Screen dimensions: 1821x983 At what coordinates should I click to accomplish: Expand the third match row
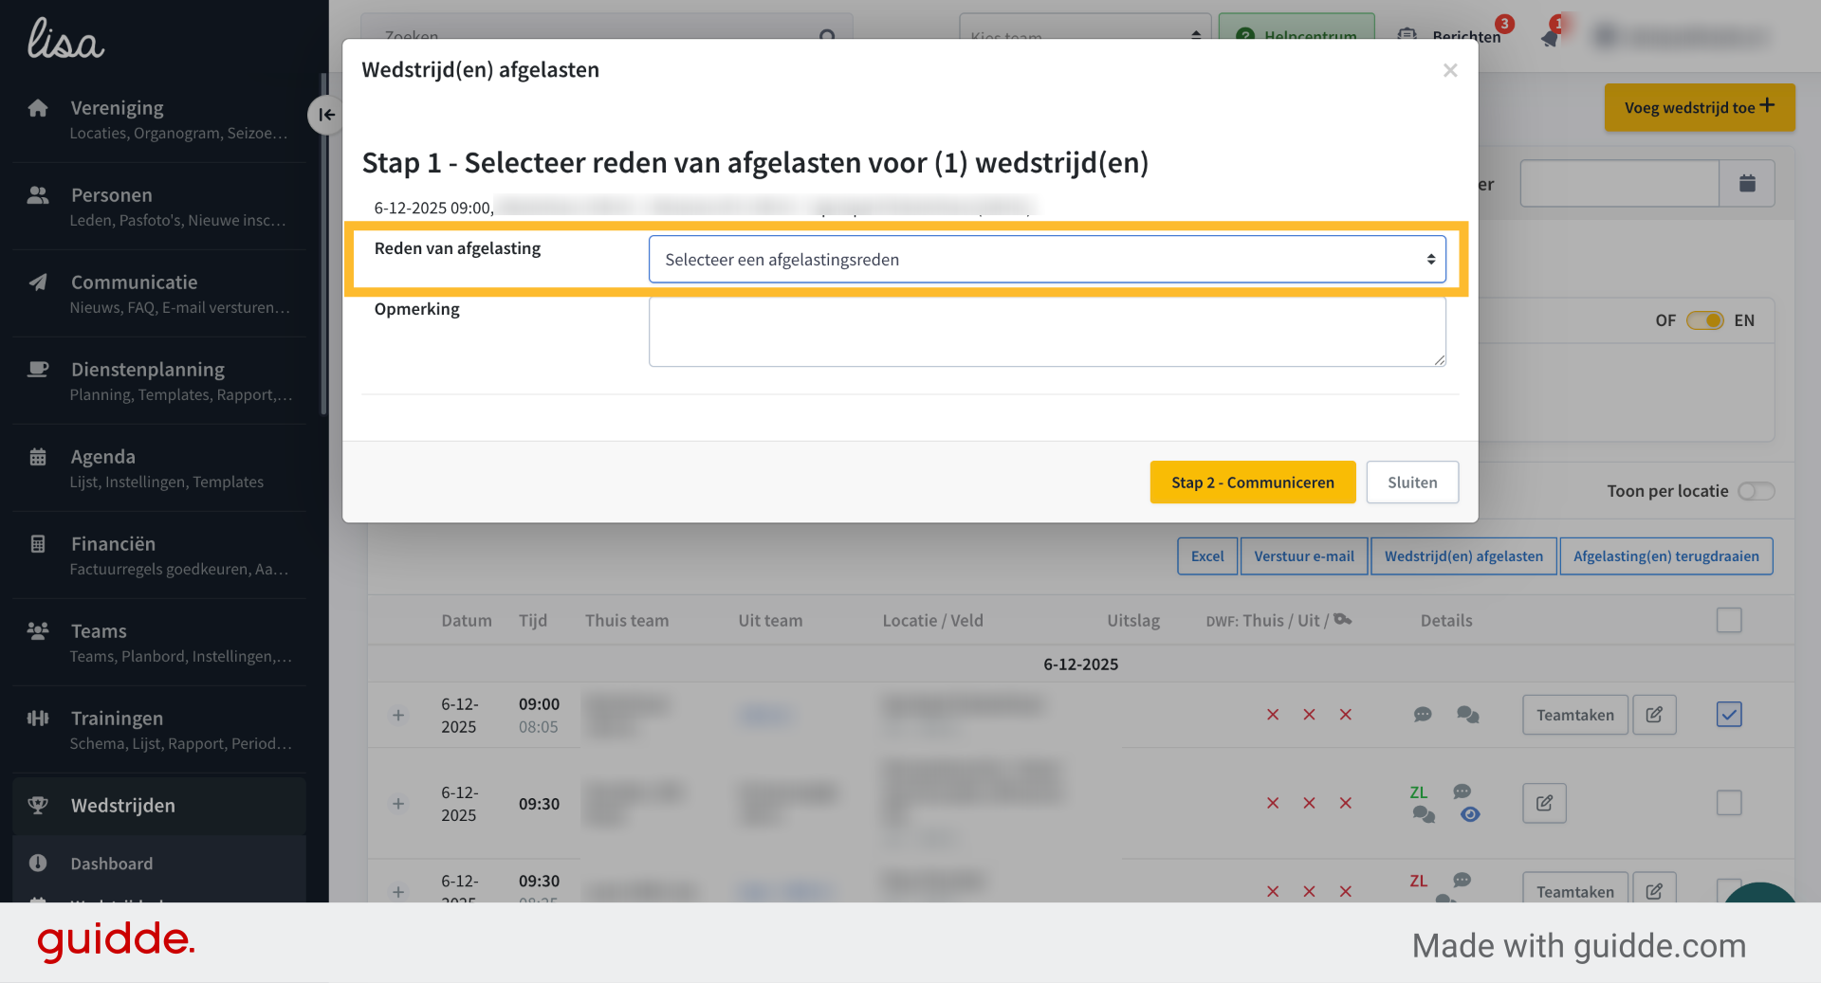point(398,892)
